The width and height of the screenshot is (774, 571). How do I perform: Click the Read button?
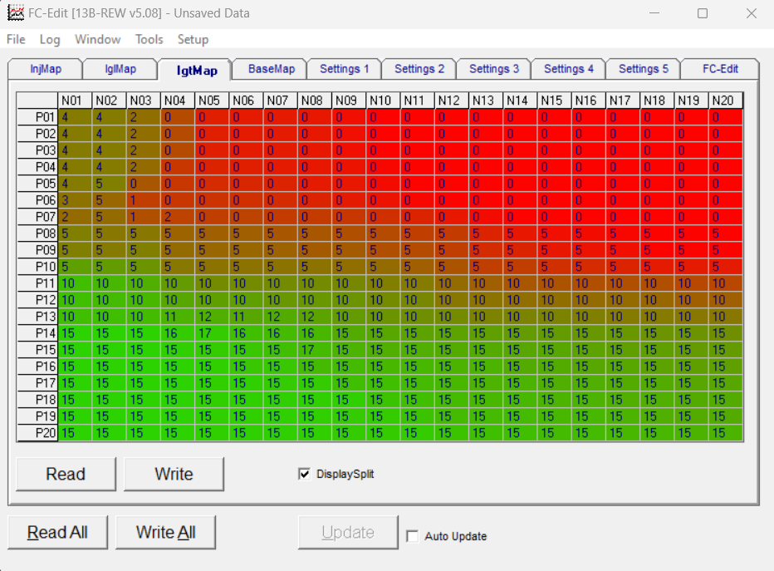click(66, 475)
